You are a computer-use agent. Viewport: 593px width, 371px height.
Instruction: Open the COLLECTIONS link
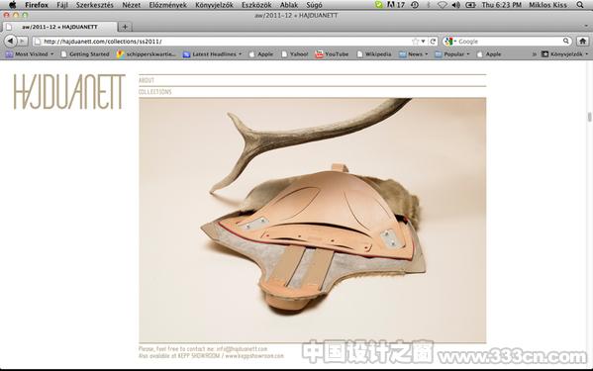coord(155,92)
